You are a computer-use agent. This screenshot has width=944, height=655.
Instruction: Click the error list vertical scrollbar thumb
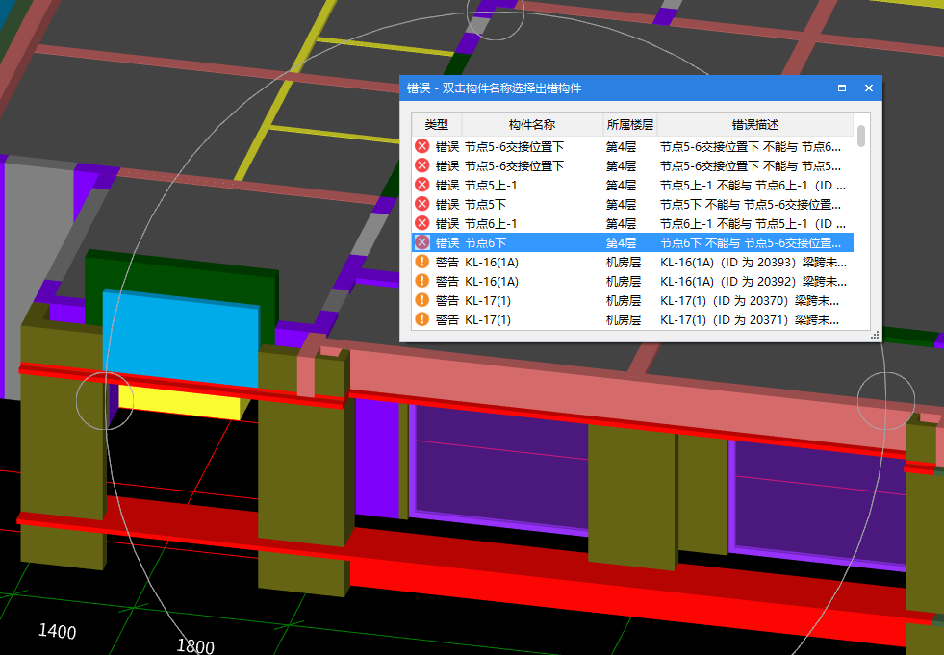(861, 136)
